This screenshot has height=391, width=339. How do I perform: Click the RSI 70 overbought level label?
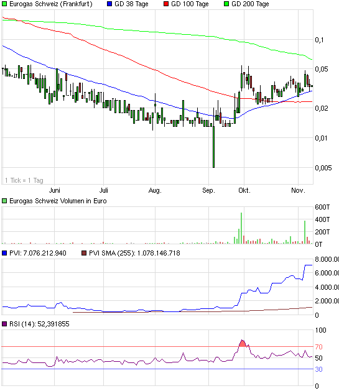click(319, 347)
